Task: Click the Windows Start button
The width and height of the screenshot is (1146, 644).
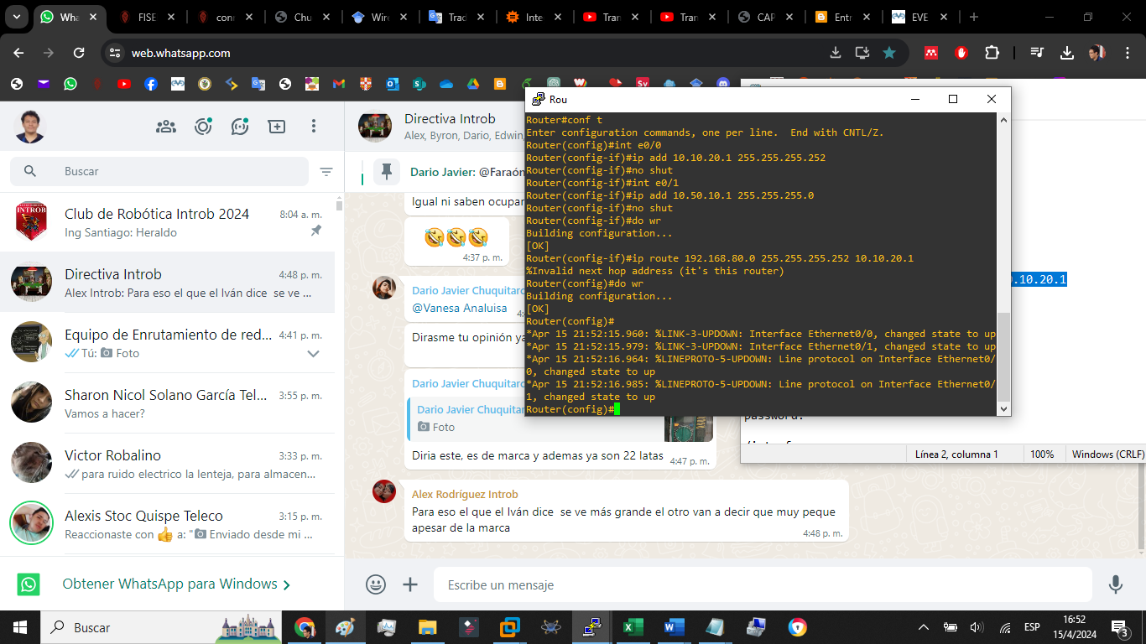Action: pyautogui.click(x=19, y=627)
